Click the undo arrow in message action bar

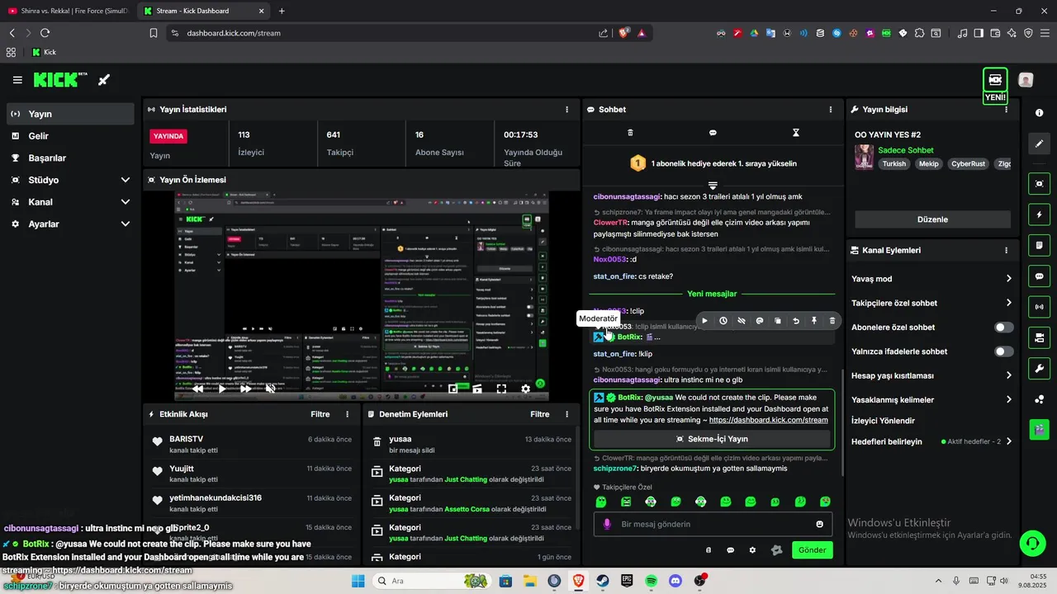coord(796,321)
